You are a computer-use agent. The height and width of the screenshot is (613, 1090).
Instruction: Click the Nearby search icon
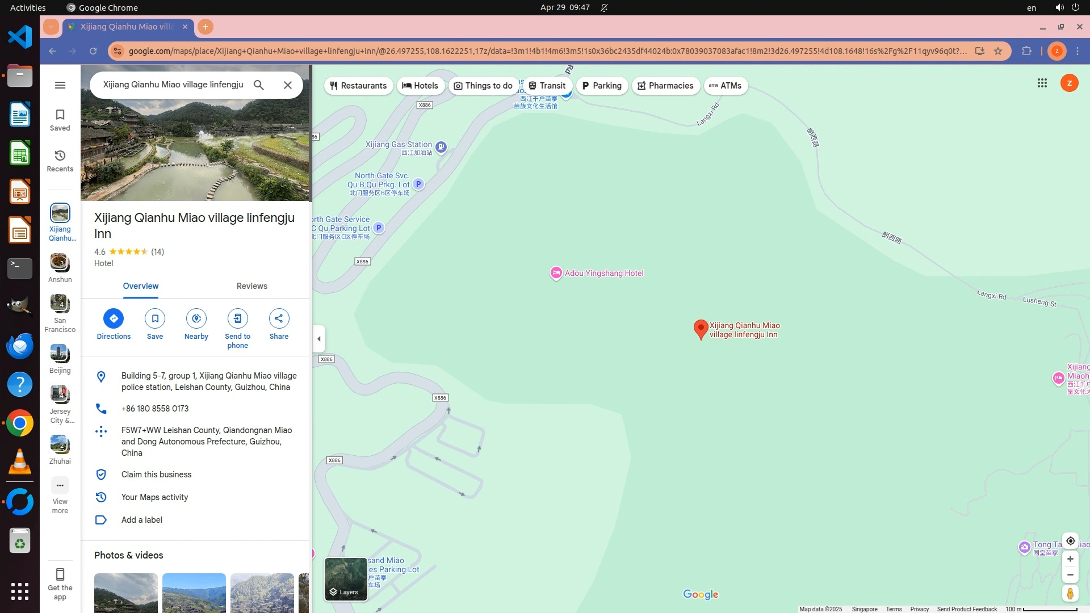tap(196, 318)
